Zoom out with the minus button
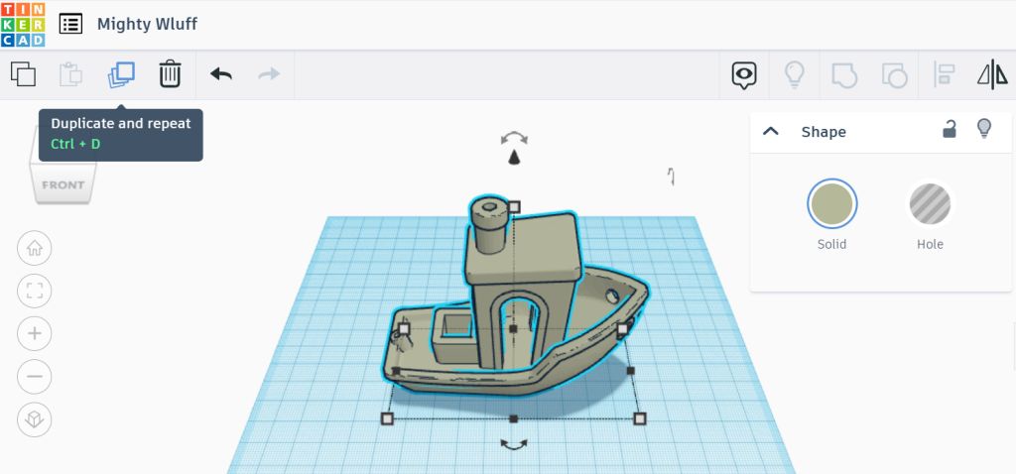This screenshot has height=474, width=1016. (x=35, y=377)
